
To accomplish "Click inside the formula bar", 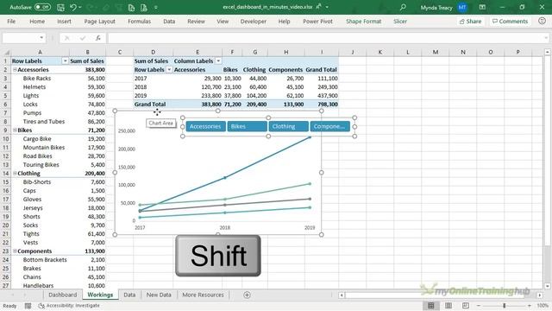I will coord(324,38).
